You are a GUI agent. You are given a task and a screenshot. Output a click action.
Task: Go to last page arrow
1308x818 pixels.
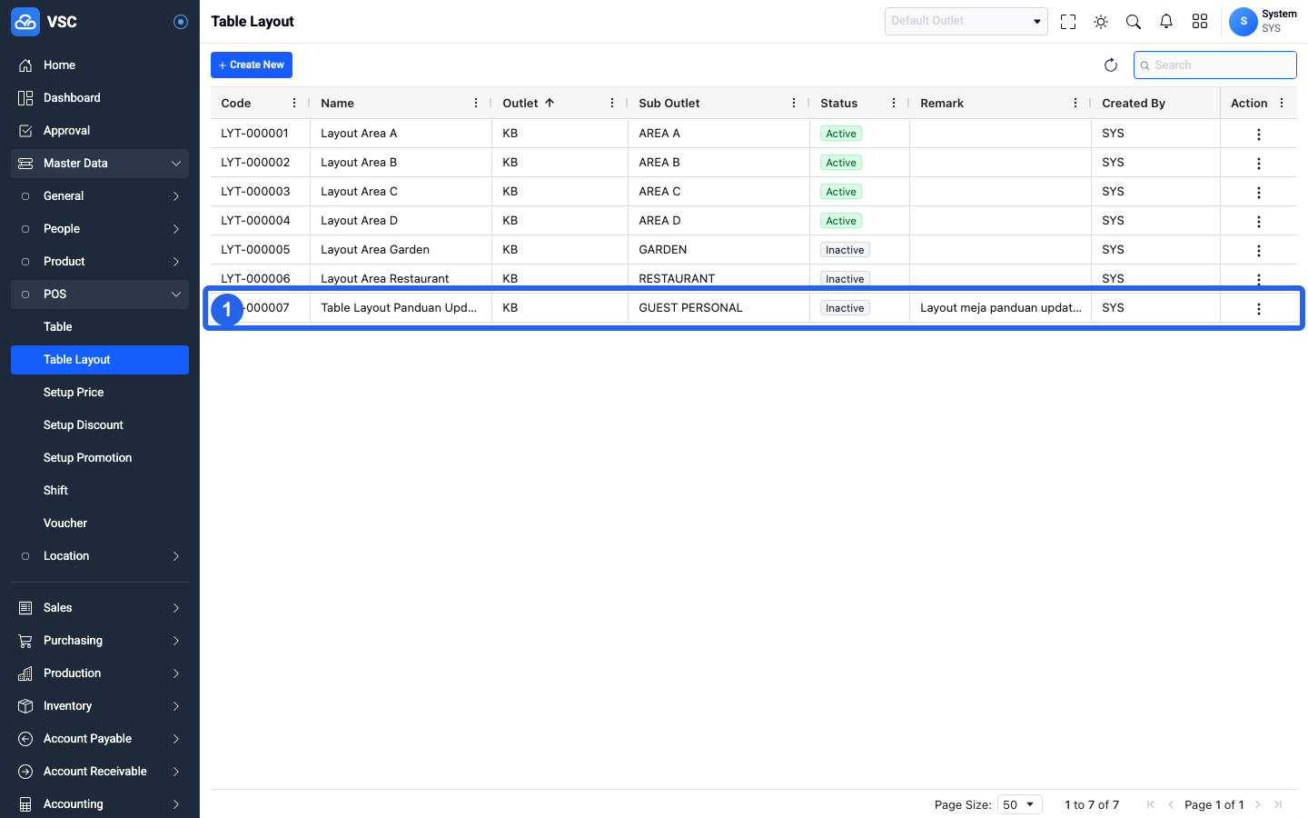[x=1278, y=804]
